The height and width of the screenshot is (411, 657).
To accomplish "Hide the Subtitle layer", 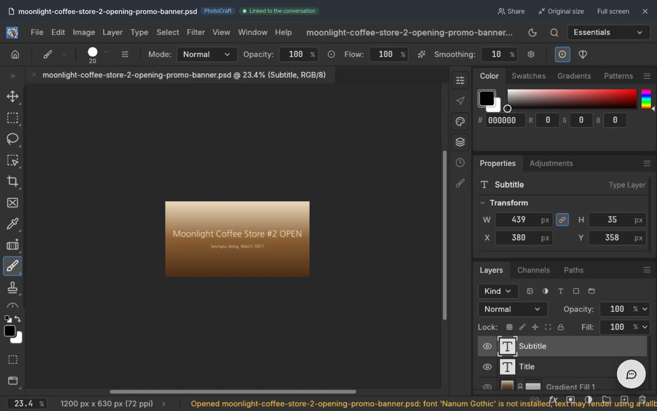I will coord(487,346).
